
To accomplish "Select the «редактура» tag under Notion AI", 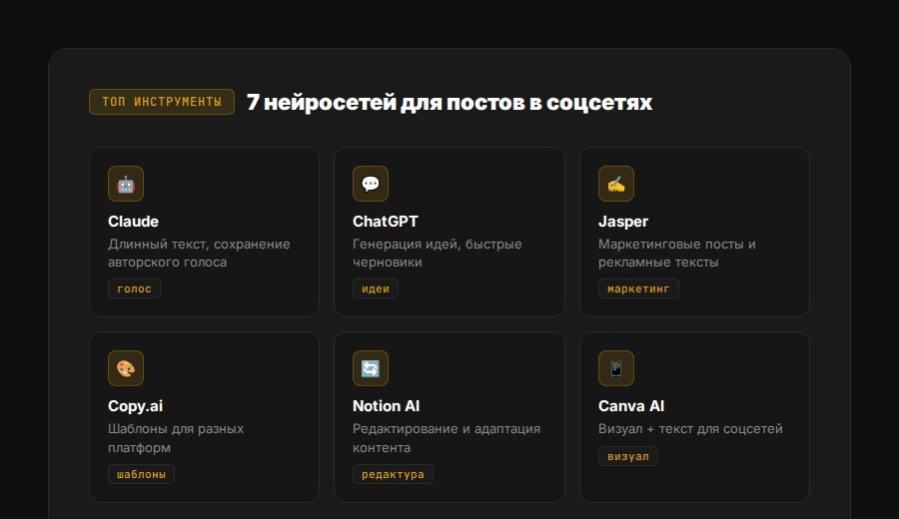I will (393, 474).
